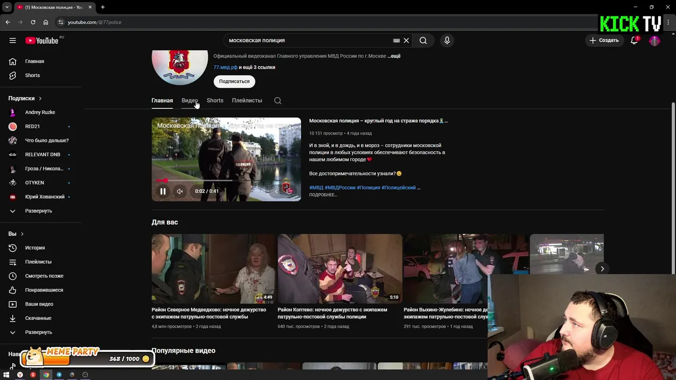Expand channel description via ...ещё
676x380 pixels.
[394, 56]
